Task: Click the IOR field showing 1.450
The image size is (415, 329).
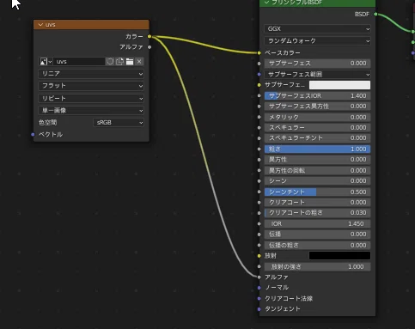Action: (317, 223)
